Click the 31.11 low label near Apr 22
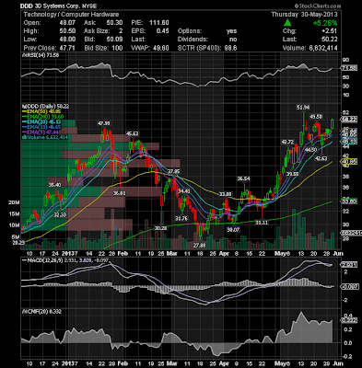The image size is (362, 368). pos(262,223)
